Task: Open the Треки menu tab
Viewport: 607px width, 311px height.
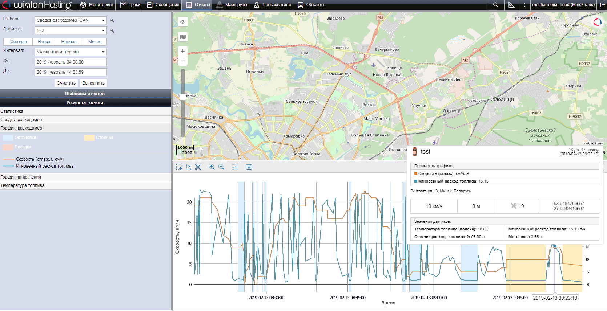Action: [130, 5]
